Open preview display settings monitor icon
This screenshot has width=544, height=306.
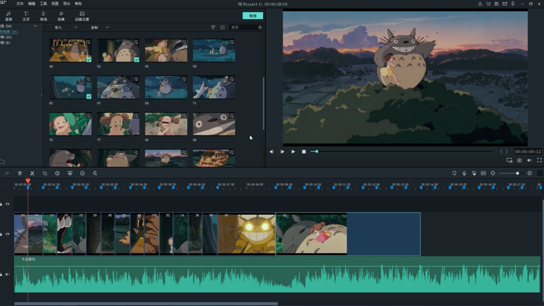click(x=510, y=160)
